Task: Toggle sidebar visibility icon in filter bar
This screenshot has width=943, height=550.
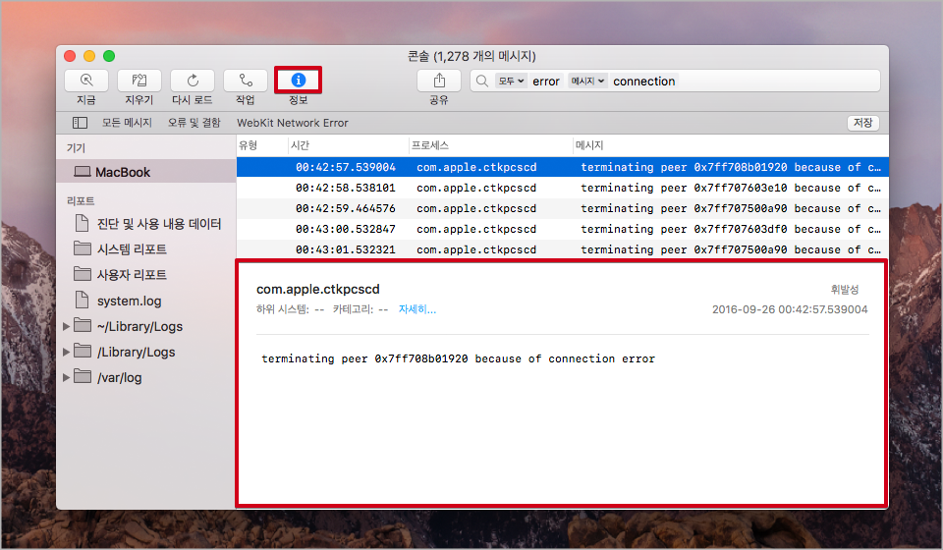Action: pos(80,123)
